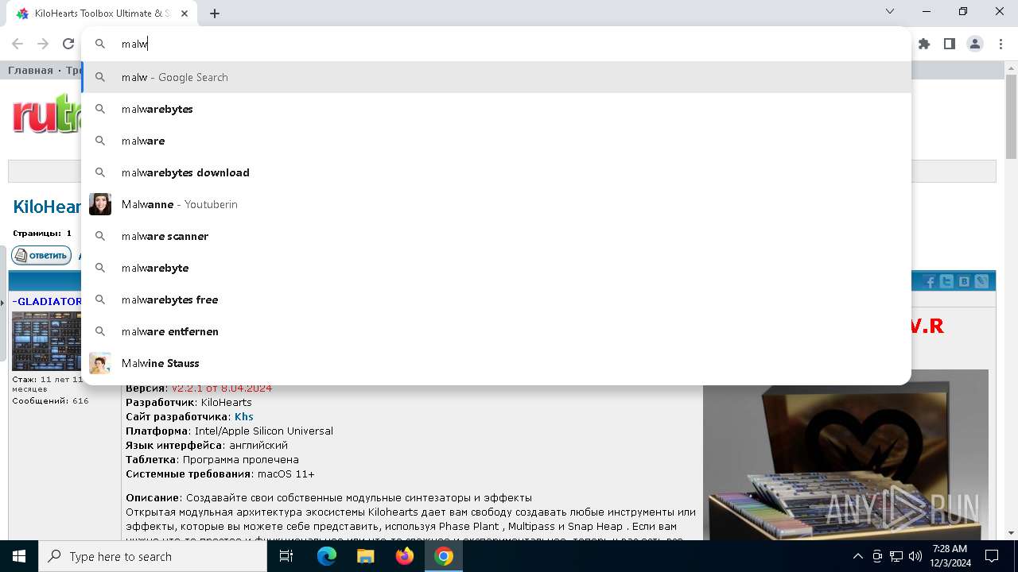This screenshot has height=572, width=1018.
Task: Select 'malware scanner' suggestion
Action: [x=496, y=236]
